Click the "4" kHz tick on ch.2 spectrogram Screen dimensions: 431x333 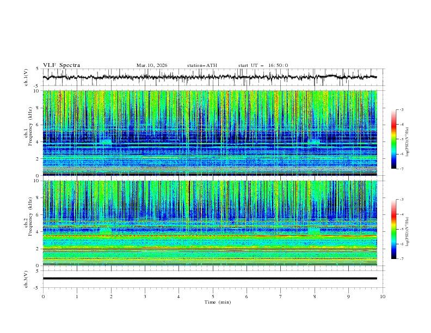pos(38,232)
